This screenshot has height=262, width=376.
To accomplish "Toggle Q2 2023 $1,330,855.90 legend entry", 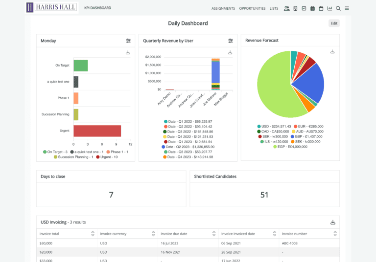I will [x=188, y=147].
